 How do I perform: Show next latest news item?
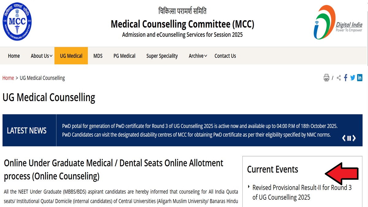click(x=354, y=138)
